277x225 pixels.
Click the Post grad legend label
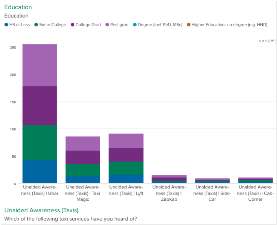(x=119, y=25)
